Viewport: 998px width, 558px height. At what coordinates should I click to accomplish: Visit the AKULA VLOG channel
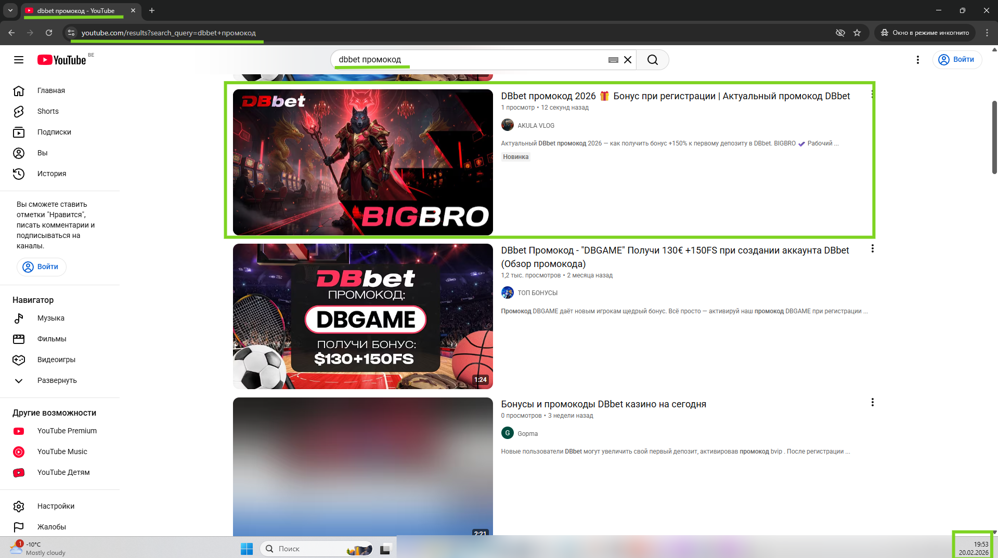[536, 126]
